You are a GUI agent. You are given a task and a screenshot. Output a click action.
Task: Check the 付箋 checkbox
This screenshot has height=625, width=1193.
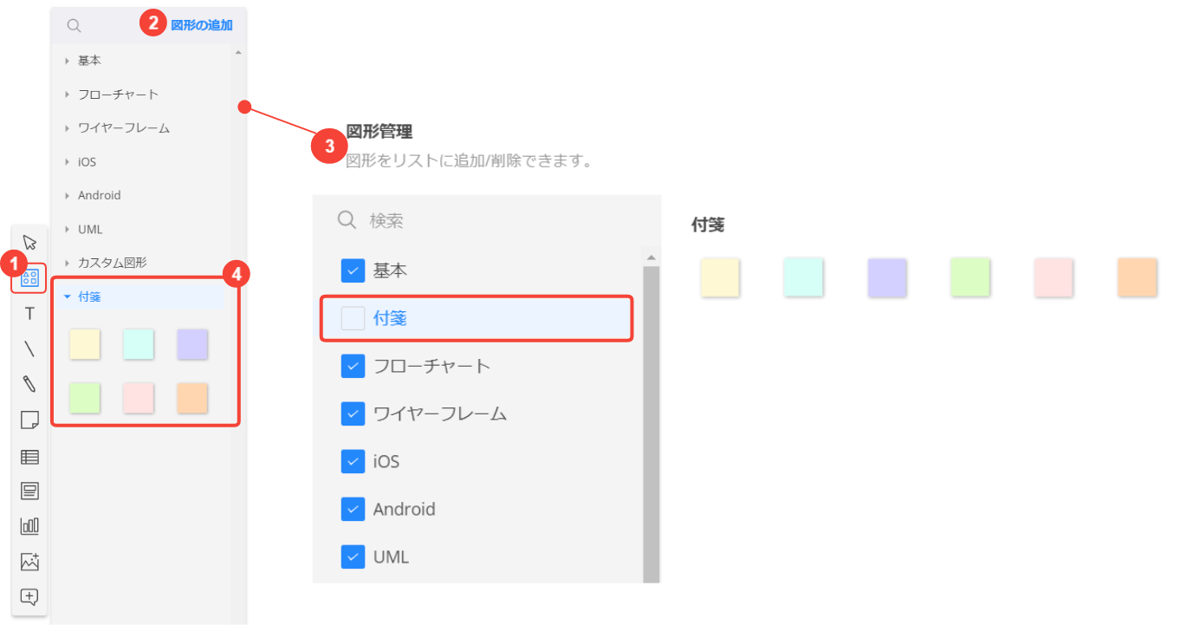(x=353, y=318)
